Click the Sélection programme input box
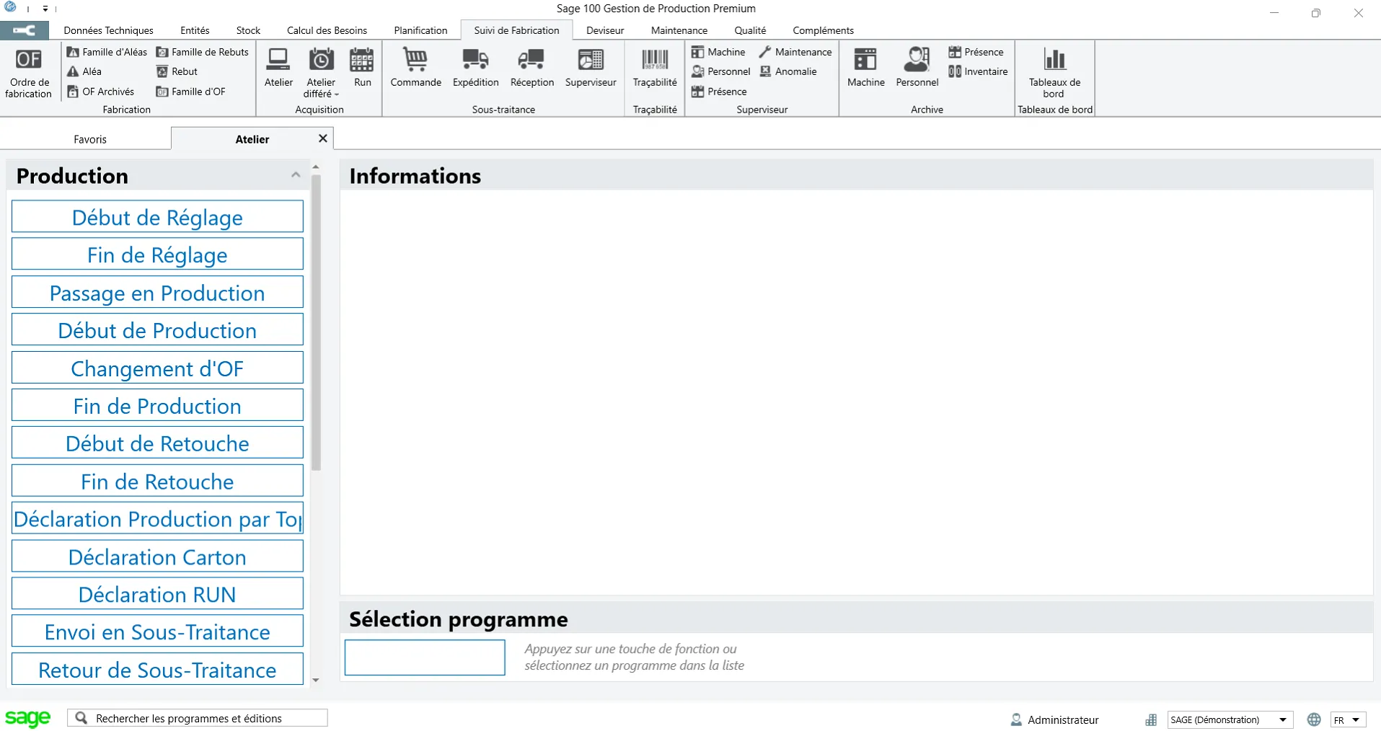The image size is (1381, 731). pos(425,657)
